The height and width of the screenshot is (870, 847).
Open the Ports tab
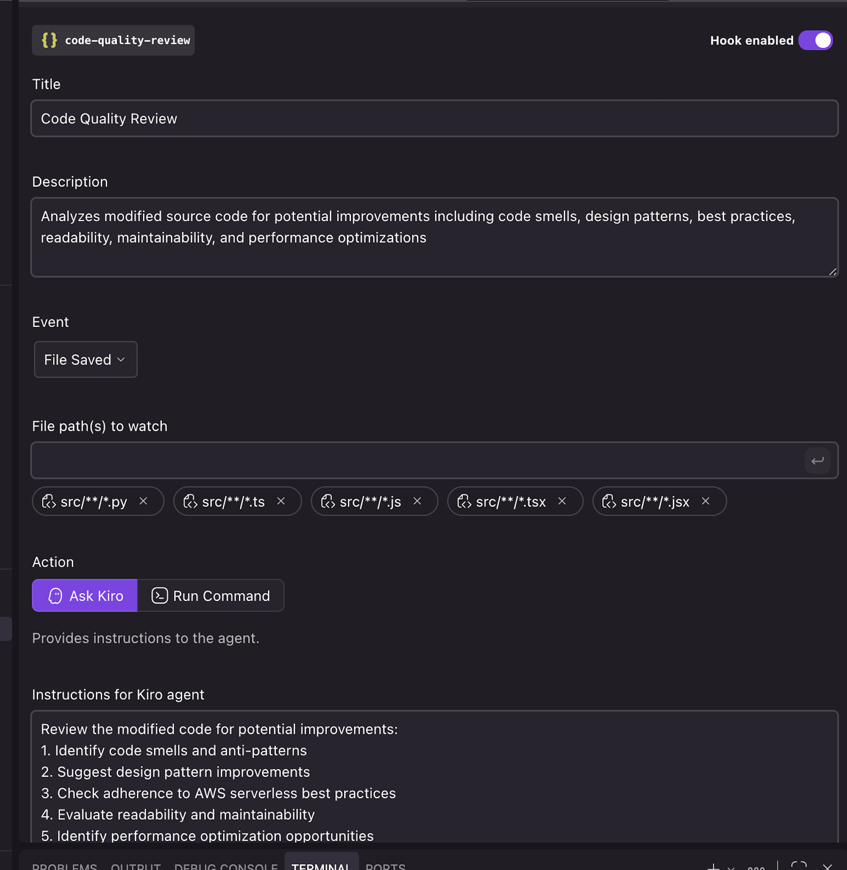tap(385, 865)
